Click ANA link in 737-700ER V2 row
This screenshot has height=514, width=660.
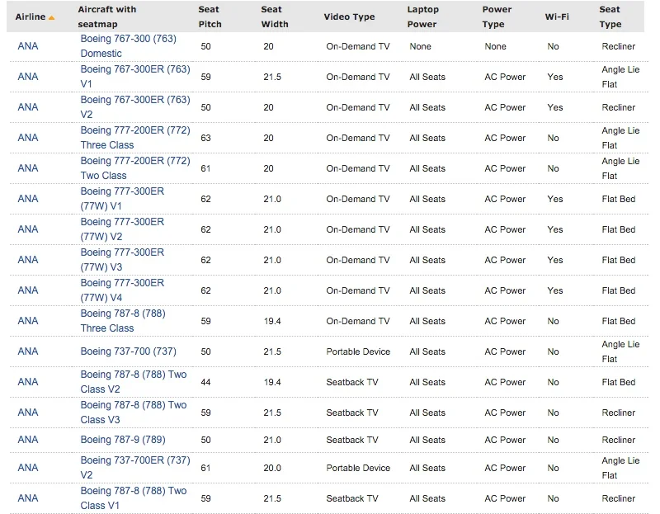pyautogui.click(x=28, y=467)
